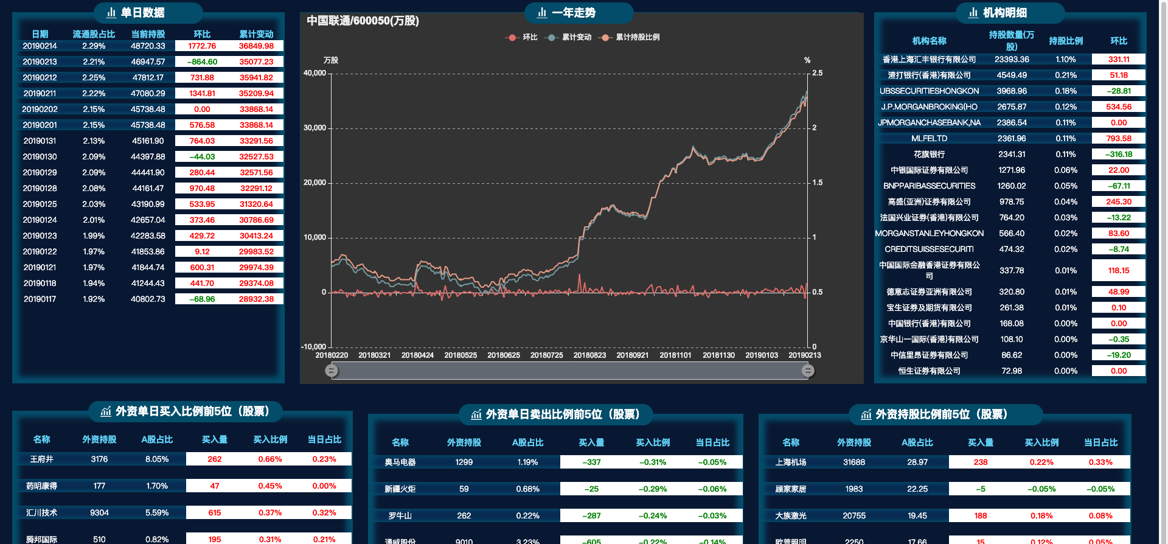Click CREDITSUISSESECURITI institution row
This screenshot has height=544, width=1168.
(1010, 249)
